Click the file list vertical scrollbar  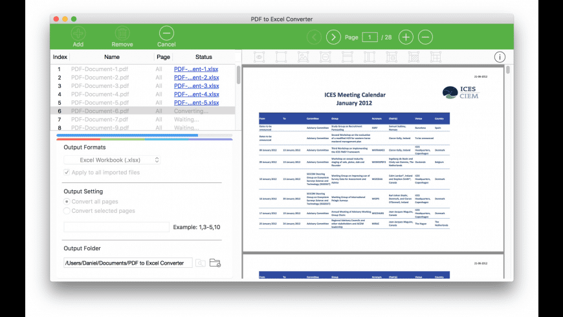pyautogui.click(x=238, y=75)
